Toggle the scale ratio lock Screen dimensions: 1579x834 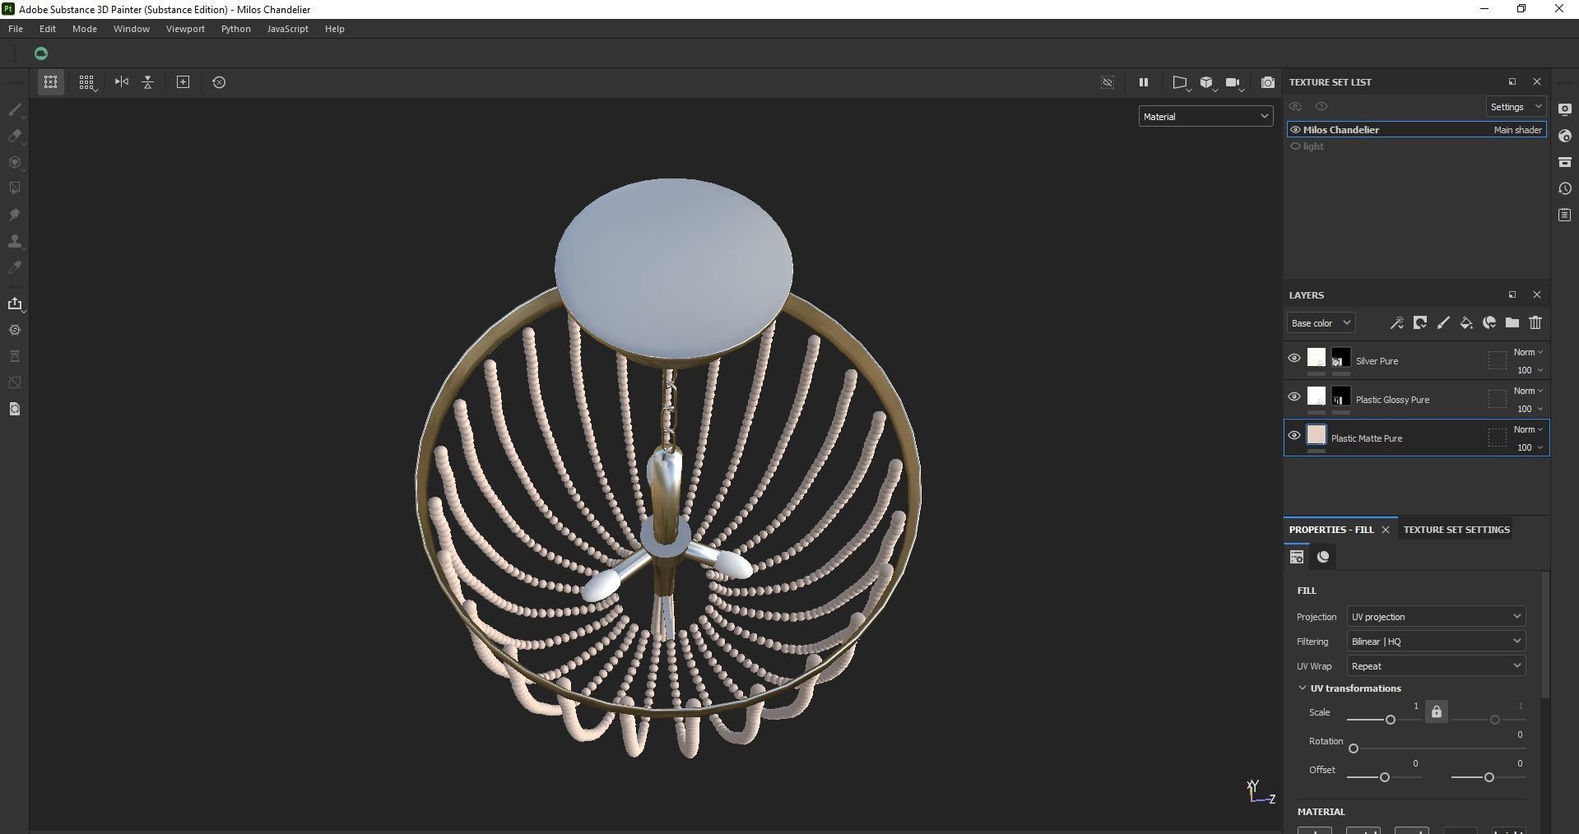(x=1437, y=712)
